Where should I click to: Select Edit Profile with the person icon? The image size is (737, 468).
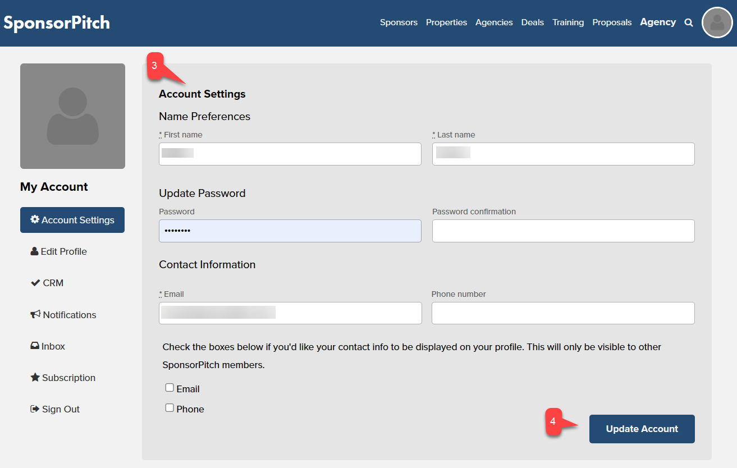pyautogui.click(x=58, y=251)
